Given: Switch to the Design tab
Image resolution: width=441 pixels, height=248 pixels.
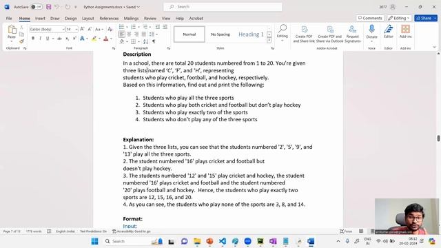Looking at the screenshot, I should pyautogui.click(x=70, y=19).
